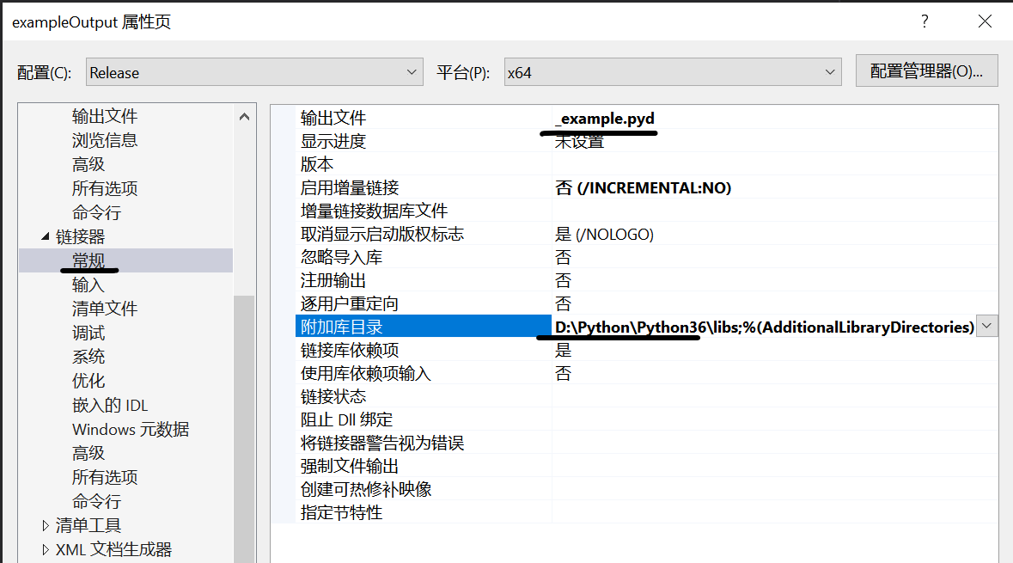Expand the XML 文档生成器 tree node
The width and height of the screenshot is (1013, 563).
click(46, 548)
